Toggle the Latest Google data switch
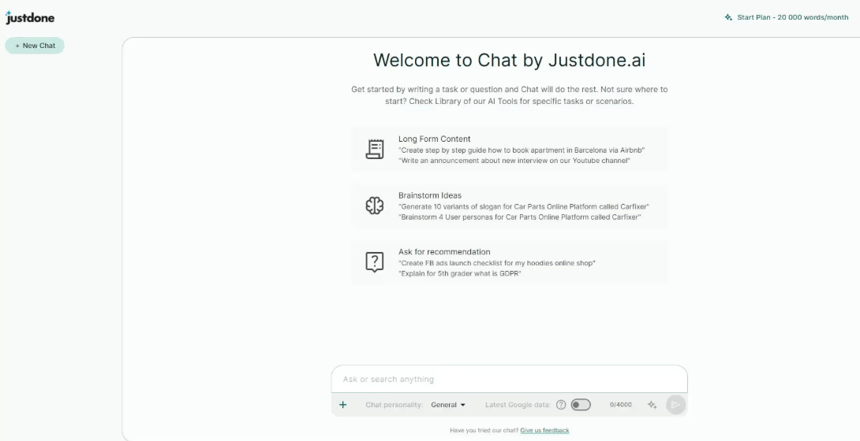 [x=581, y=405]
